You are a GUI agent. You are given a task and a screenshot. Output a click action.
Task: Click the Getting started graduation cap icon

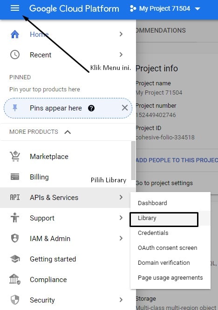(15, 259)
